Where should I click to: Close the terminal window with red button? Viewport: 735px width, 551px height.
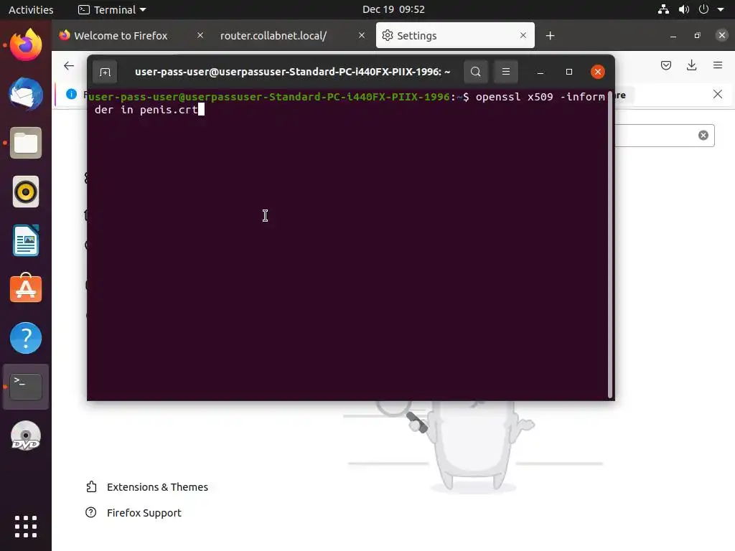click(597, 72)
